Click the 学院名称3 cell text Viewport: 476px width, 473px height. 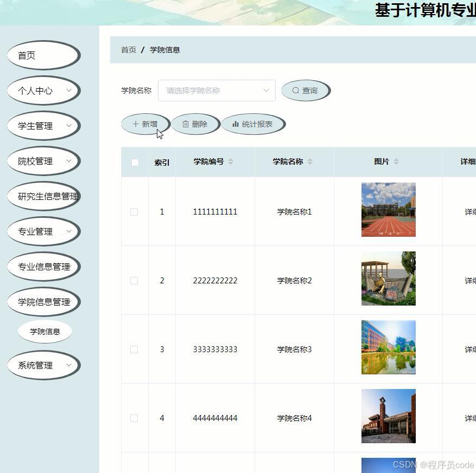click(x=294, y=349)
